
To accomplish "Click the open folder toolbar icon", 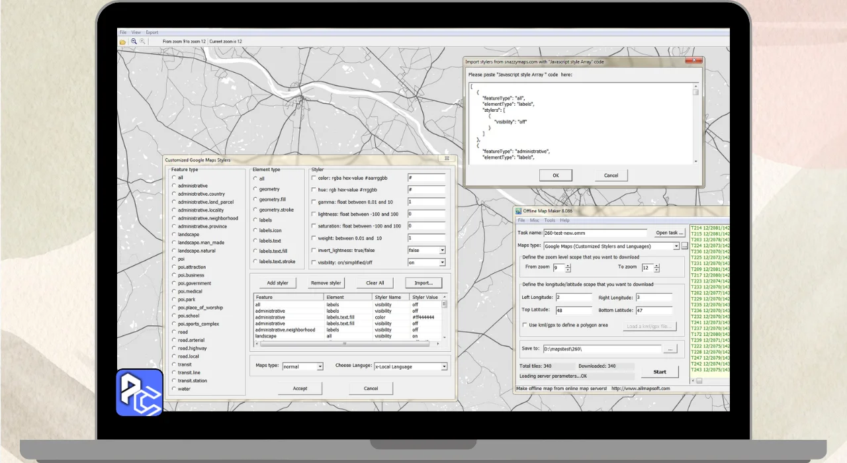I will click(122, 42).
